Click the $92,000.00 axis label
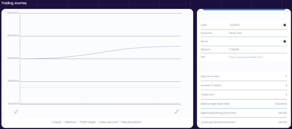This screenshot has height=129, width=292. click(x=13, y=104)
